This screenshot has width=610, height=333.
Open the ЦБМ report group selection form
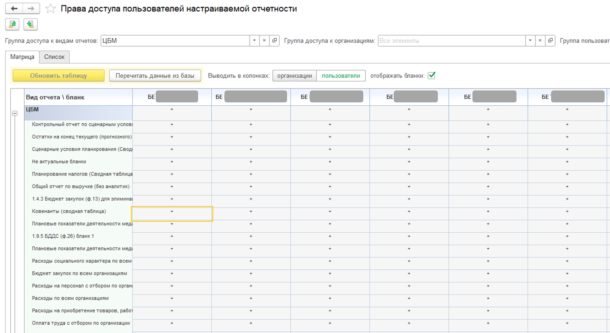point(275,41)
